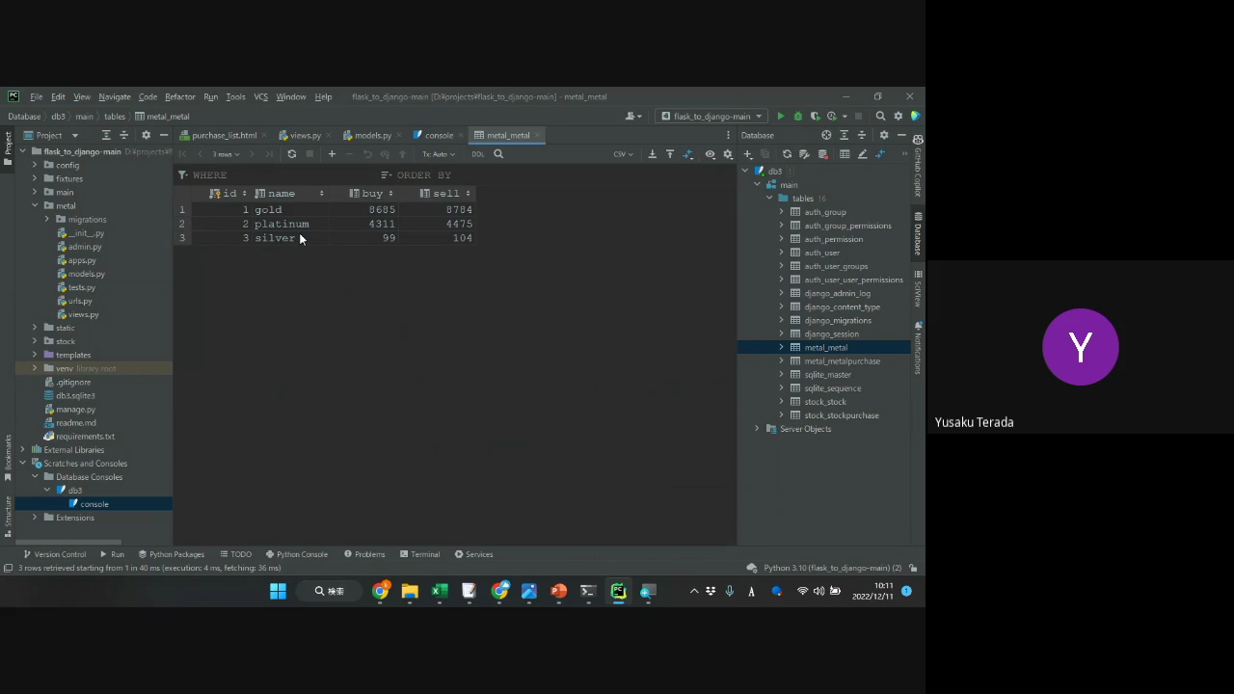Click the green Run button in toolbar
The height and width of the screenshot is (694, 1234).
pyautogui.click(x=781, y=117)
